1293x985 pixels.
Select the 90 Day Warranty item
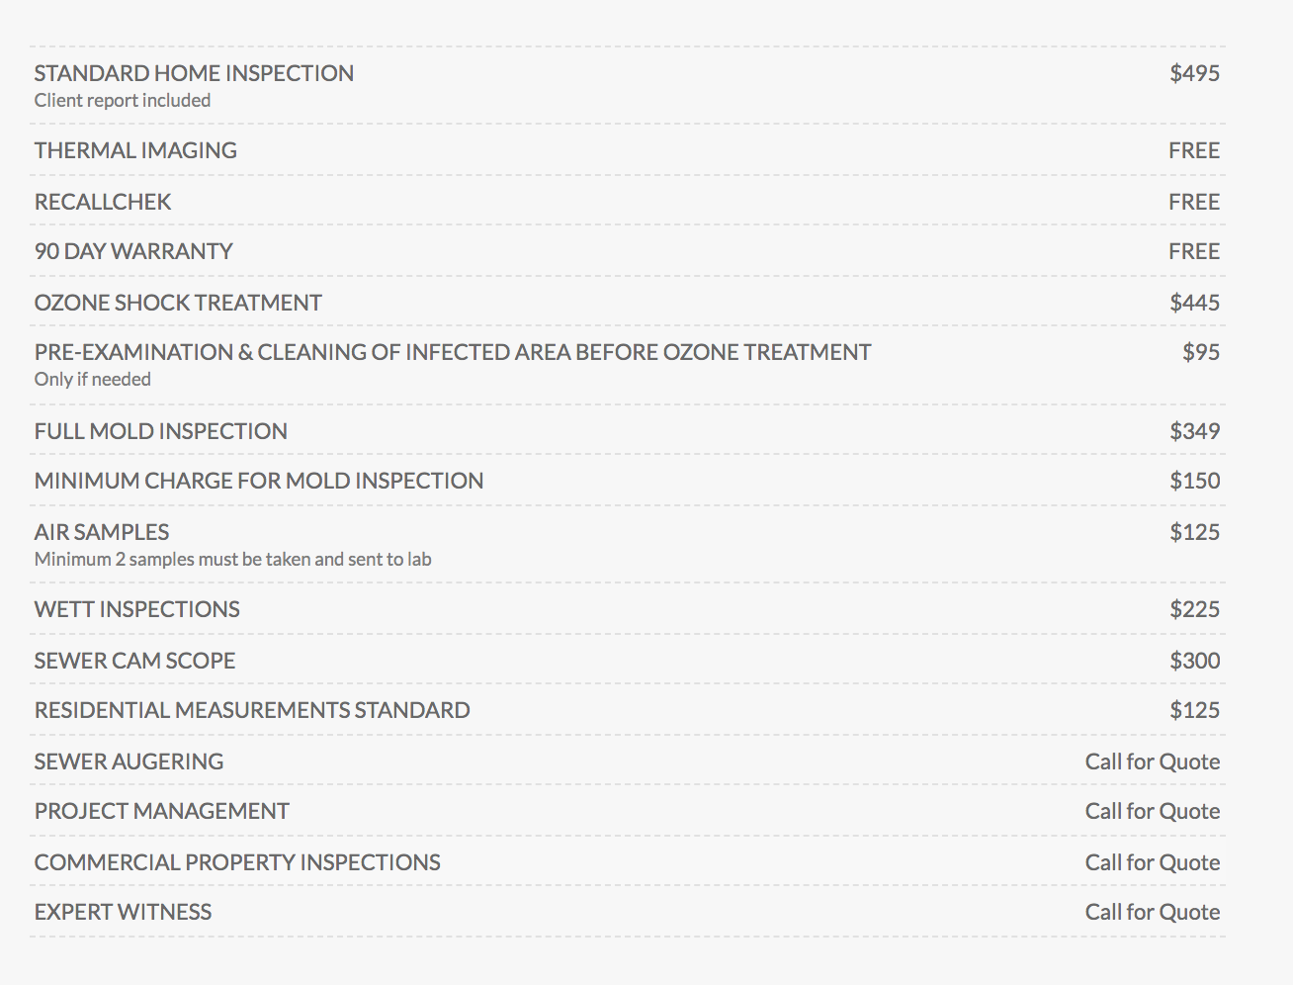pyautogui.click(x=133, y=251)
